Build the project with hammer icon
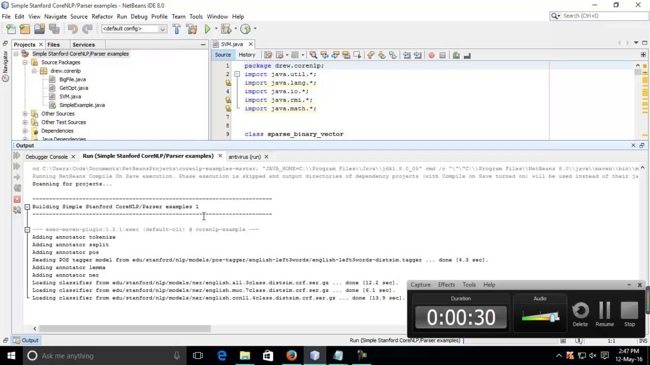This screenshot has width=650, height=365. [x=177, y=29]
